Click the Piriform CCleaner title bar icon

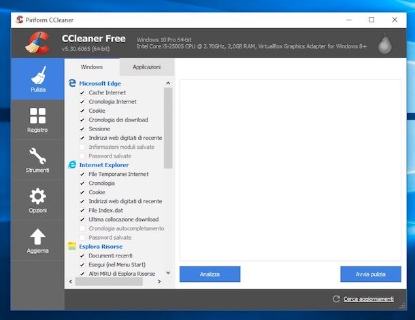pyautogui.click(x=19, y=20)
